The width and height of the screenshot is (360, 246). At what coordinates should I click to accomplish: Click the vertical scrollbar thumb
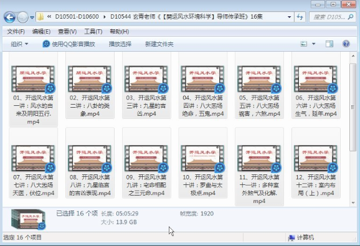click(353, 107)
